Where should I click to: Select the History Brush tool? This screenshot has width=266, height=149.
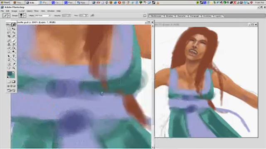pos(14,44)
